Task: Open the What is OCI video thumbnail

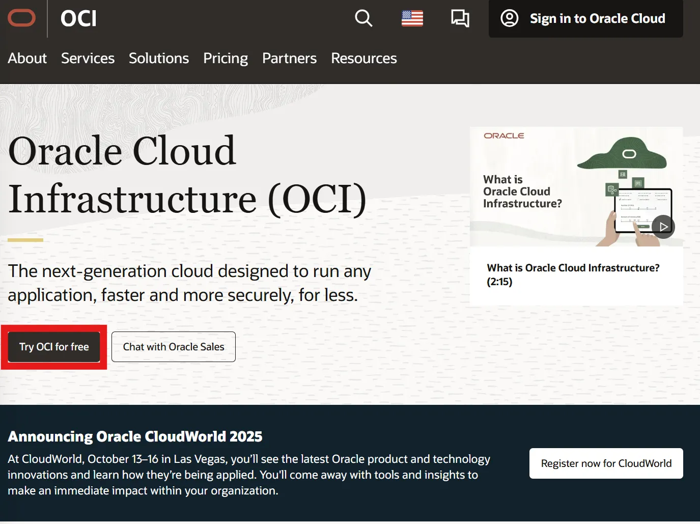Action: (576, 186)
